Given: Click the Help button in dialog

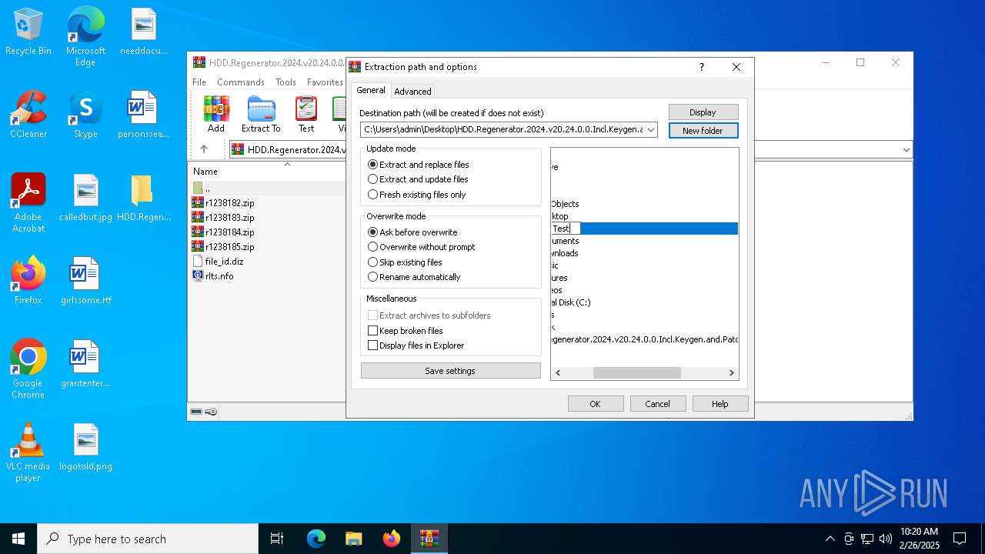Looking at the screenshot, I should point(720,404).
